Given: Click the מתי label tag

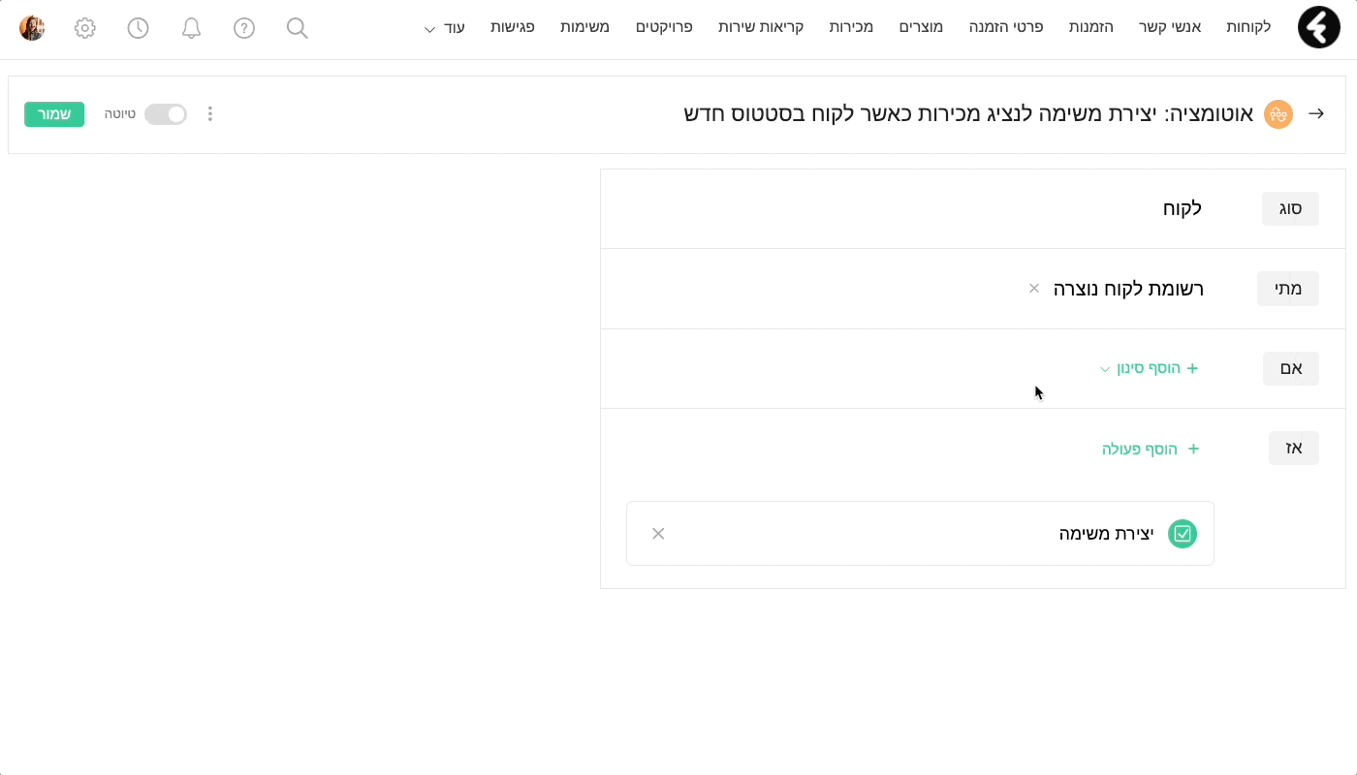Looking at the screenshot, I should pos(1288,289).
